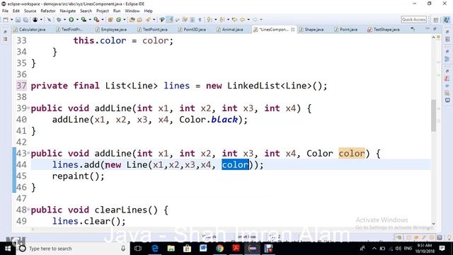Toggle Mark Occurrences highlighter icon
453x255 pixels.
(170, 20)
